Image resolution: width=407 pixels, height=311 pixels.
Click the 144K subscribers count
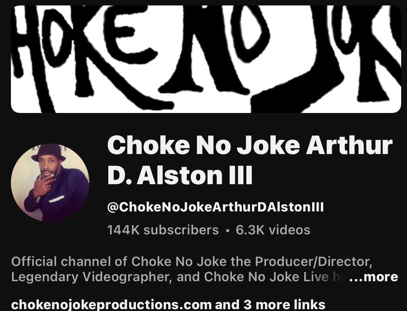click(163, 230)
